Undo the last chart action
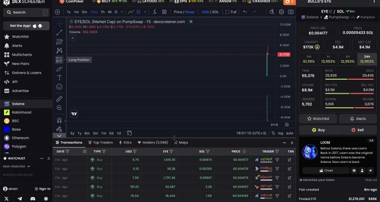This screenshot has height=202, width=380. click(x=245, y=12)
